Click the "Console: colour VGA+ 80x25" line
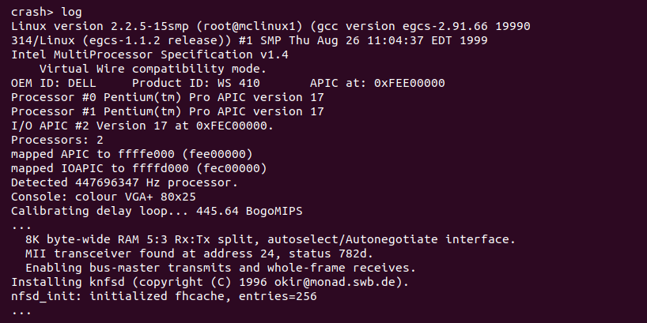This screenshot has height=323, width=647. point(103,197)
